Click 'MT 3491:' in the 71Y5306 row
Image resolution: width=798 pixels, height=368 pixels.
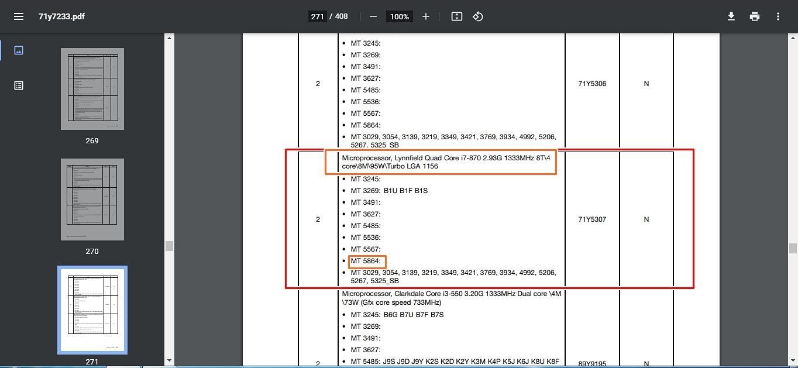tap(366, 67)
